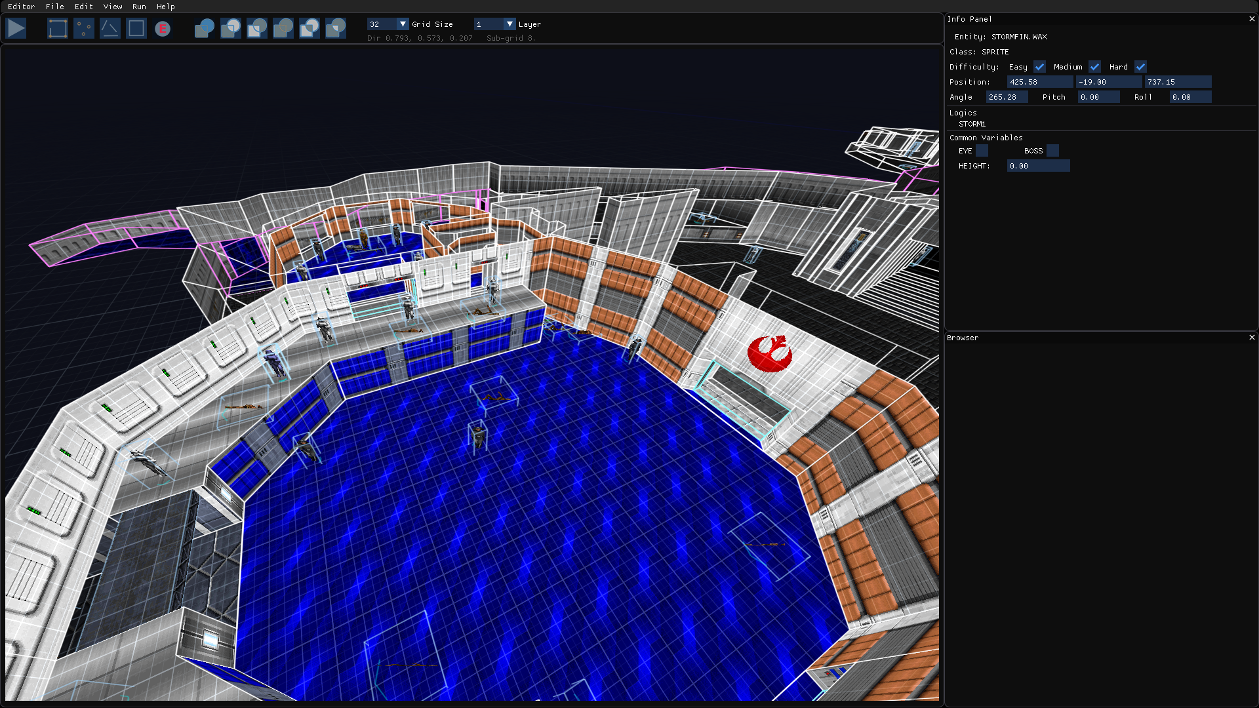Edit the Position X field 425.58
This screenshot has width=1259, height=708.
(x=1039, y=82)
